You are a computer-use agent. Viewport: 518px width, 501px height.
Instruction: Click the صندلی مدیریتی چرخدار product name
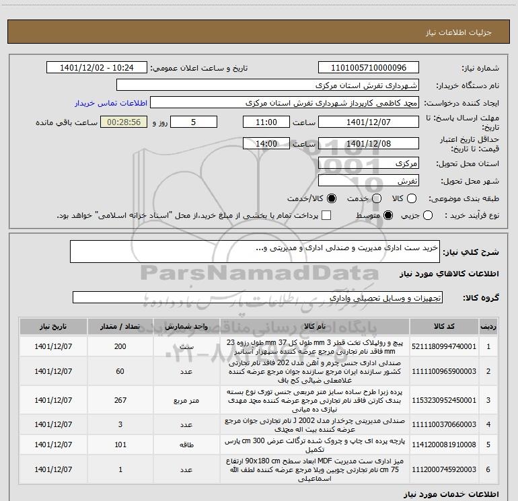[315, 425]
